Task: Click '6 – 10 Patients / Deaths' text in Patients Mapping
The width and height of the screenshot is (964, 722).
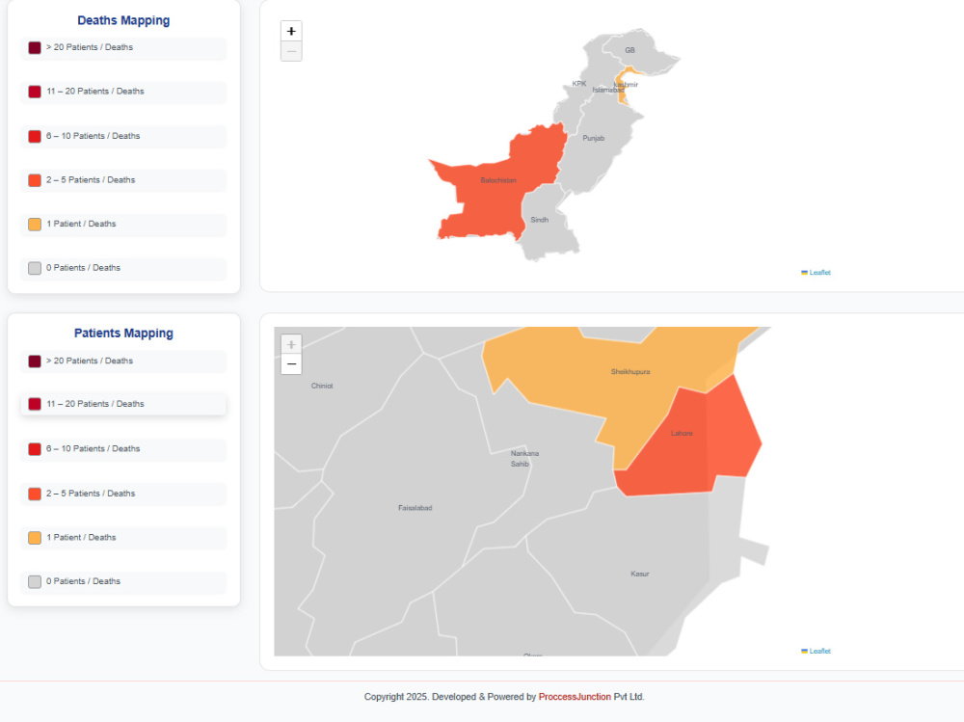Action: click(93, 449)
